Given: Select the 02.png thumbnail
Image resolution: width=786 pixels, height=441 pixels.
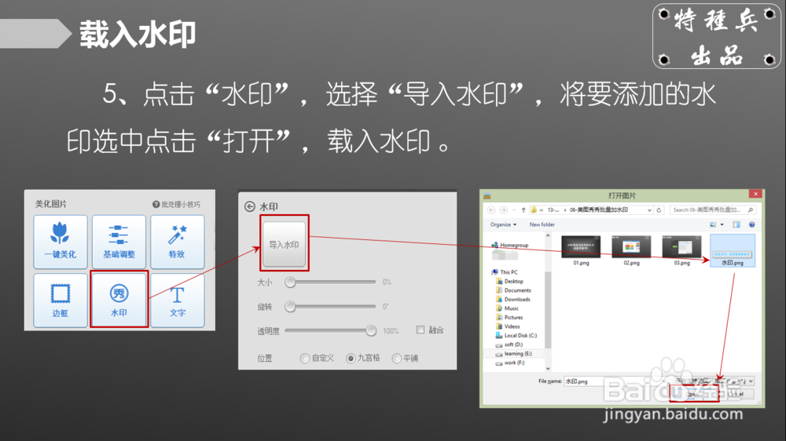Looking at the screenshot, I should point(631,251).
